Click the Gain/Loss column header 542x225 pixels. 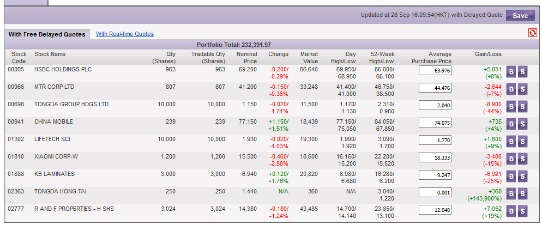coord(488,54)
